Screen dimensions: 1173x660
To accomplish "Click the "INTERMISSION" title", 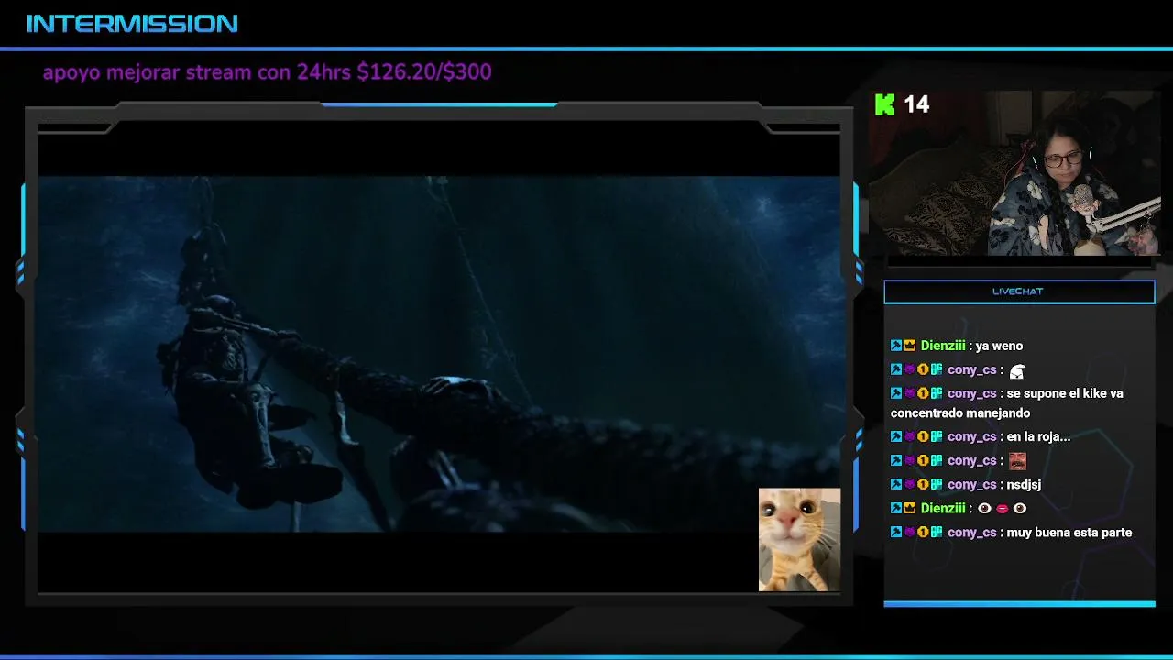I will coord(132,24).
